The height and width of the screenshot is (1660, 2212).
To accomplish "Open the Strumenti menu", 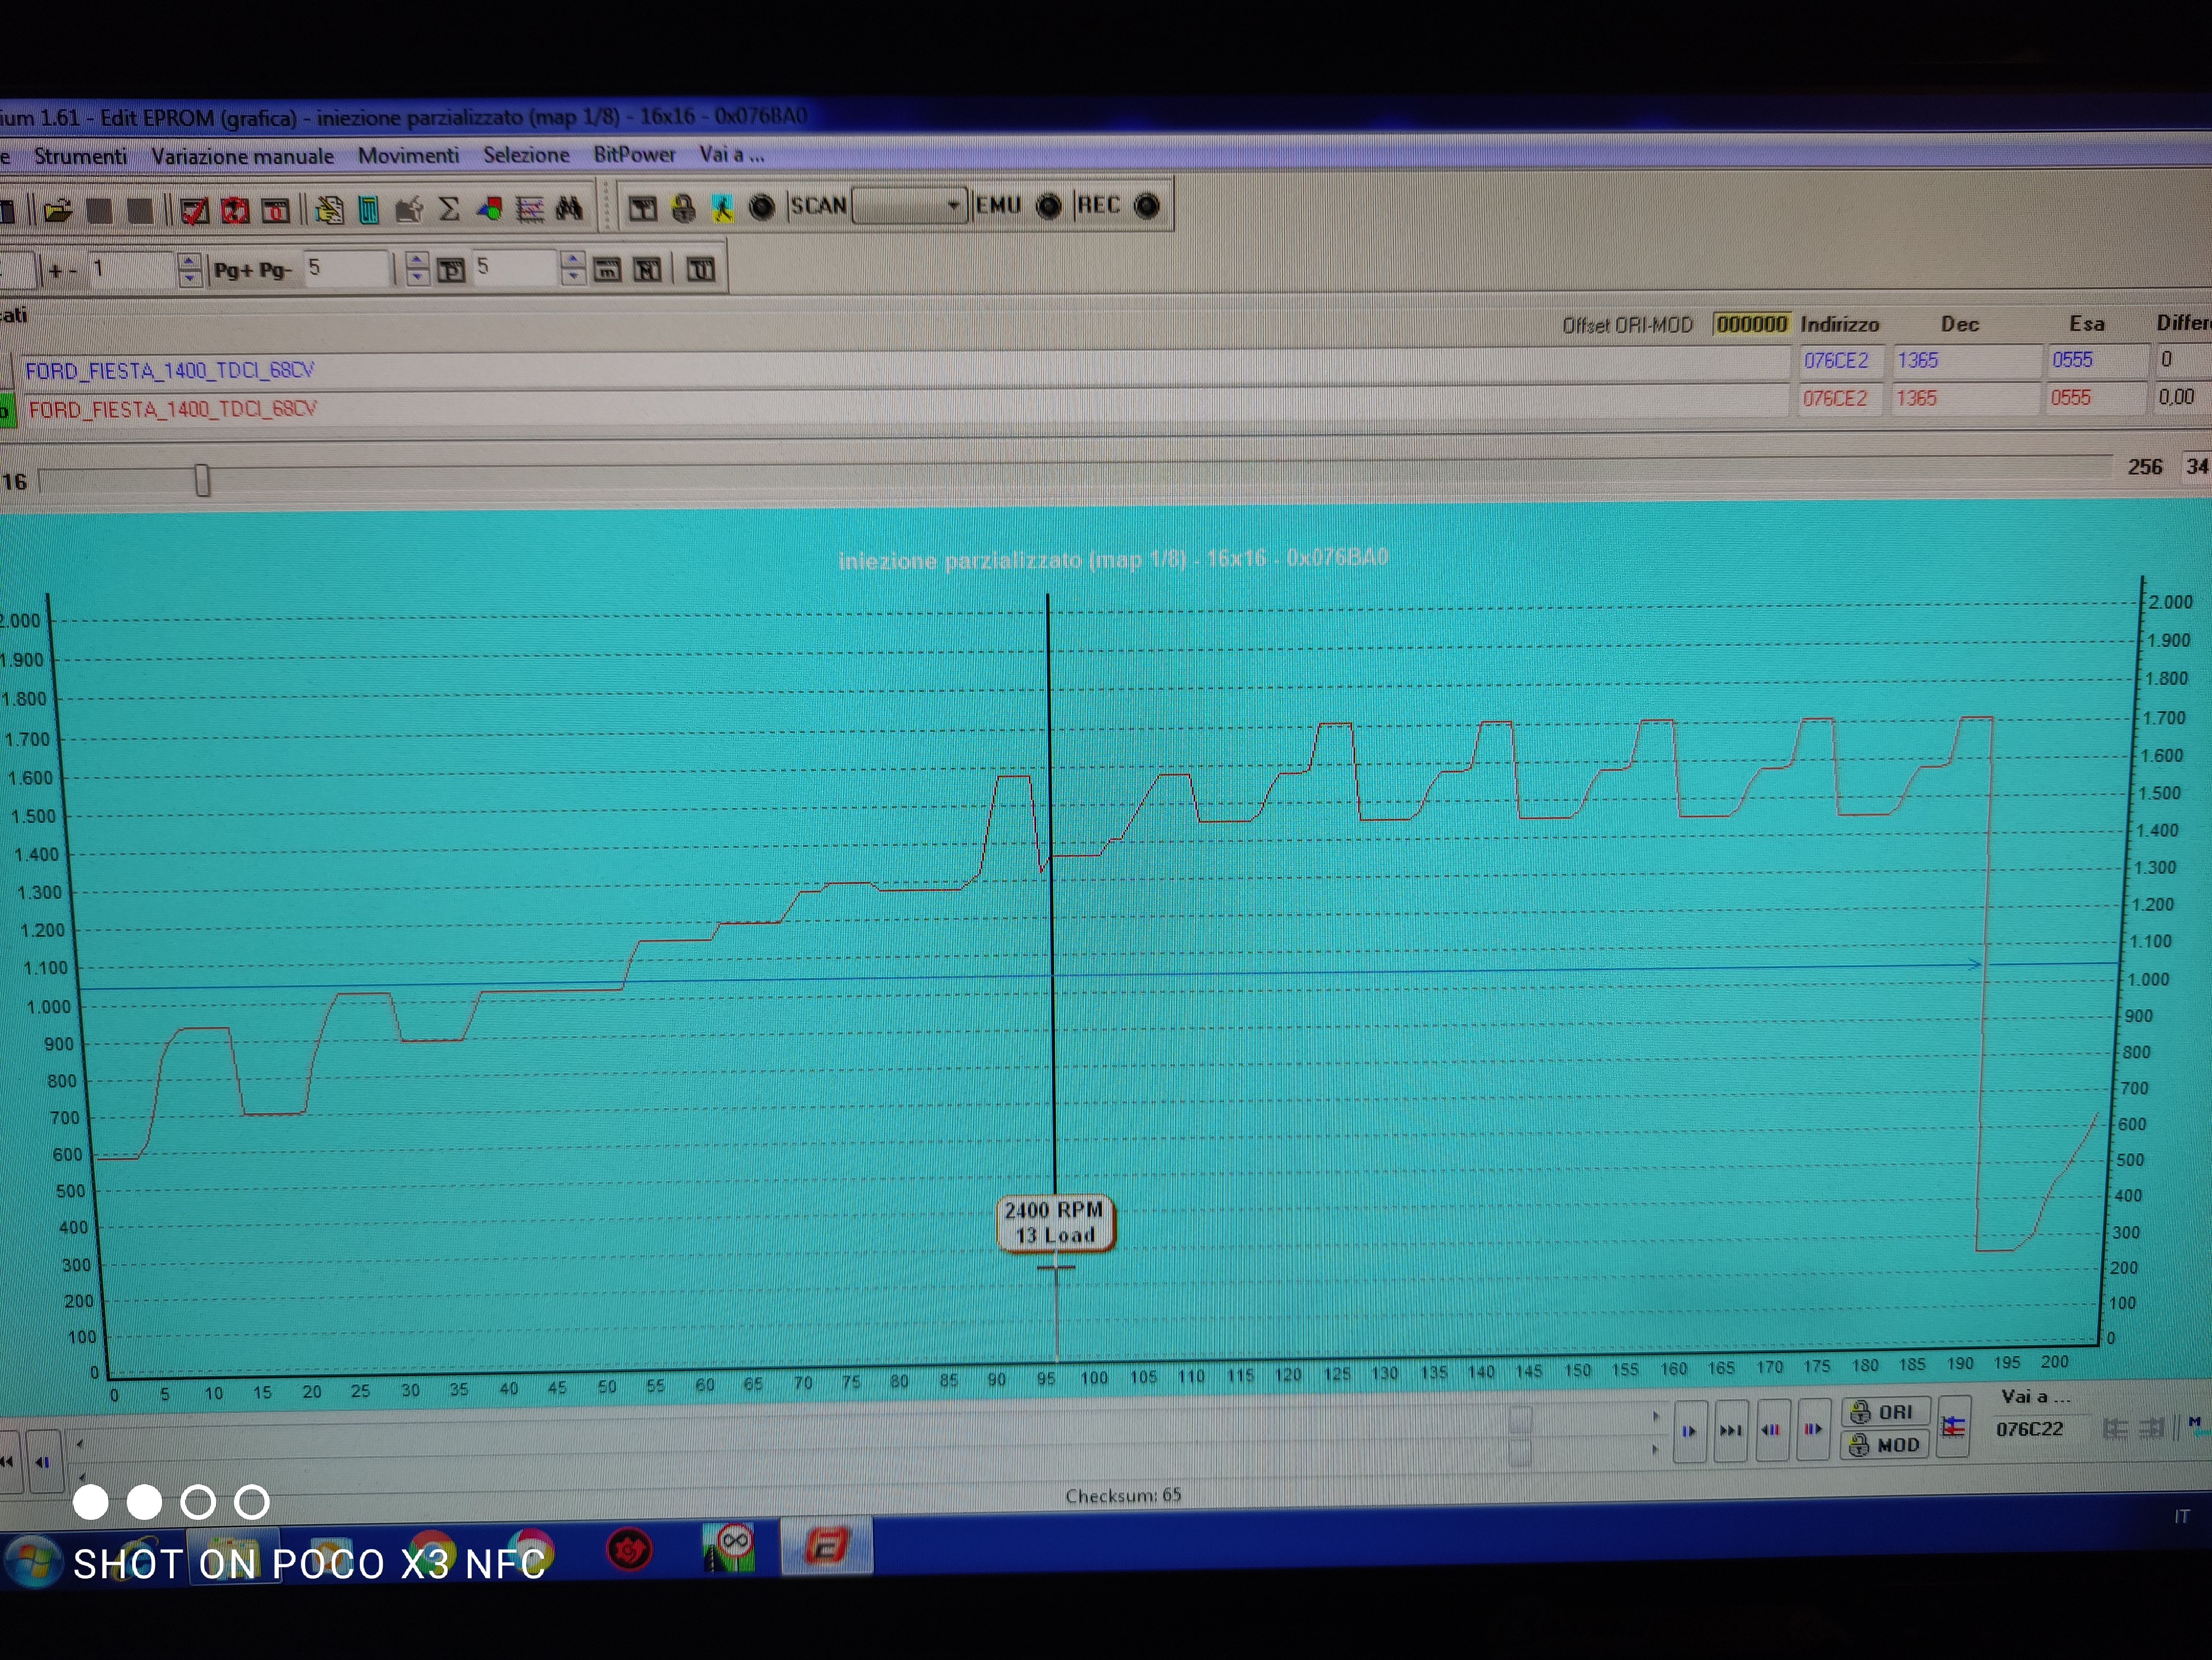I will pyautogui.click(x=80, y=157).
